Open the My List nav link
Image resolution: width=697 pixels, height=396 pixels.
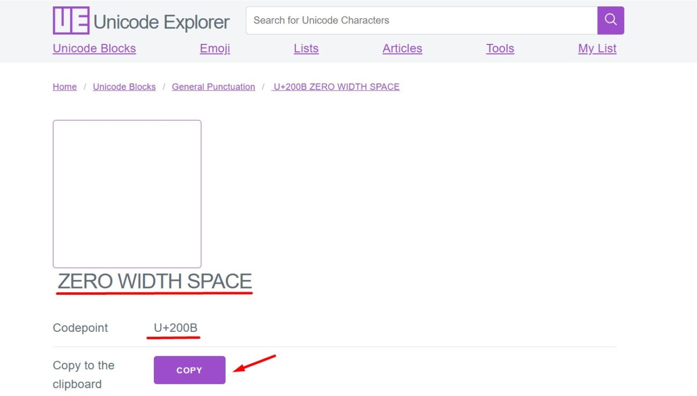tap(597, 49)
